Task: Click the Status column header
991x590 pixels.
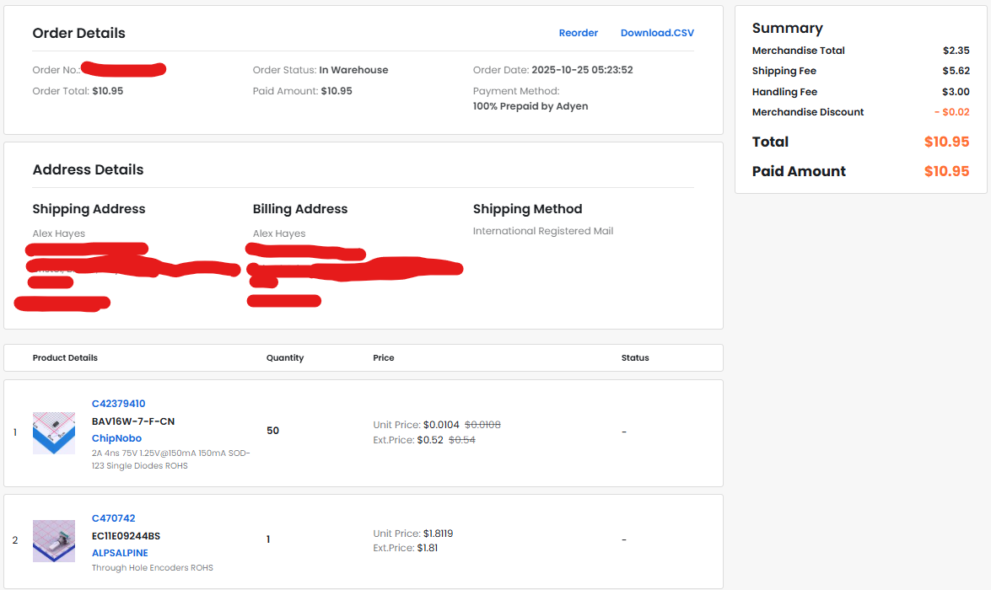Action: (x=635, y=357)
